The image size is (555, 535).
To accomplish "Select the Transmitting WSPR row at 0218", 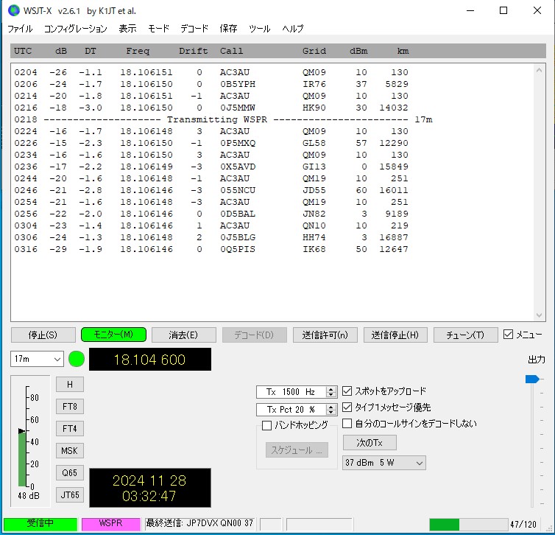I will click(223, 119).
